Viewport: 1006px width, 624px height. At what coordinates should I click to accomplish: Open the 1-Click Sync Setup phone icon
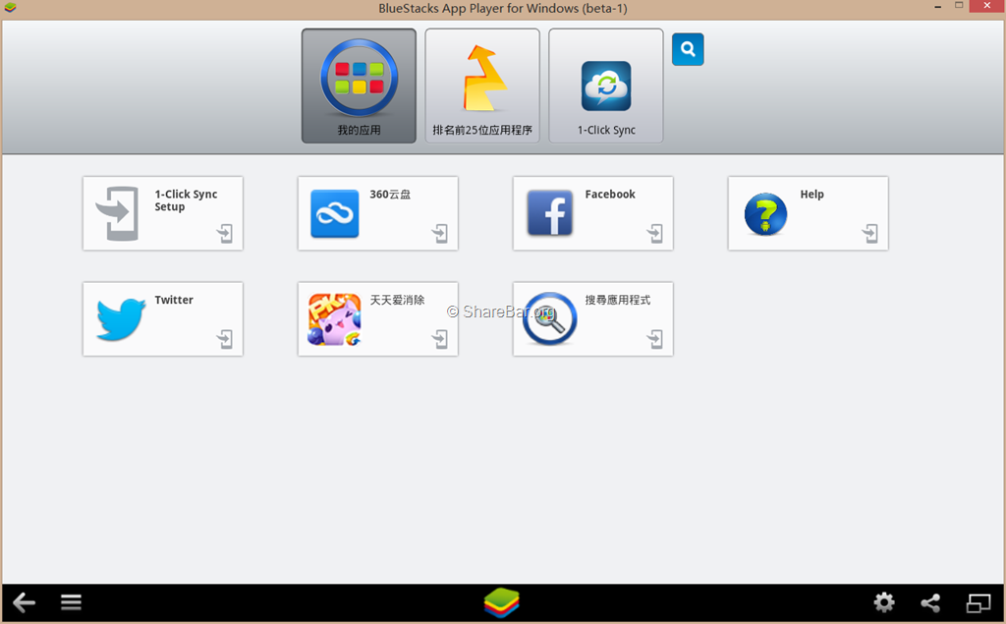coord(118,213)
